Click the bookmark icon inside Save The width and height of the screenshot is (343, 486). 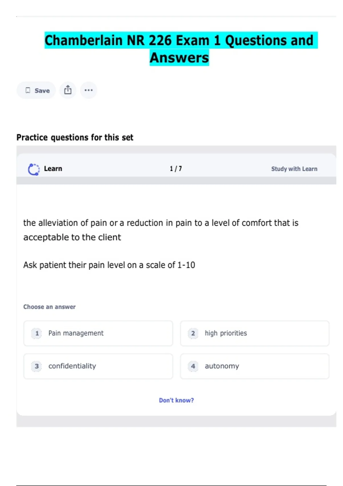click(28, 90)
